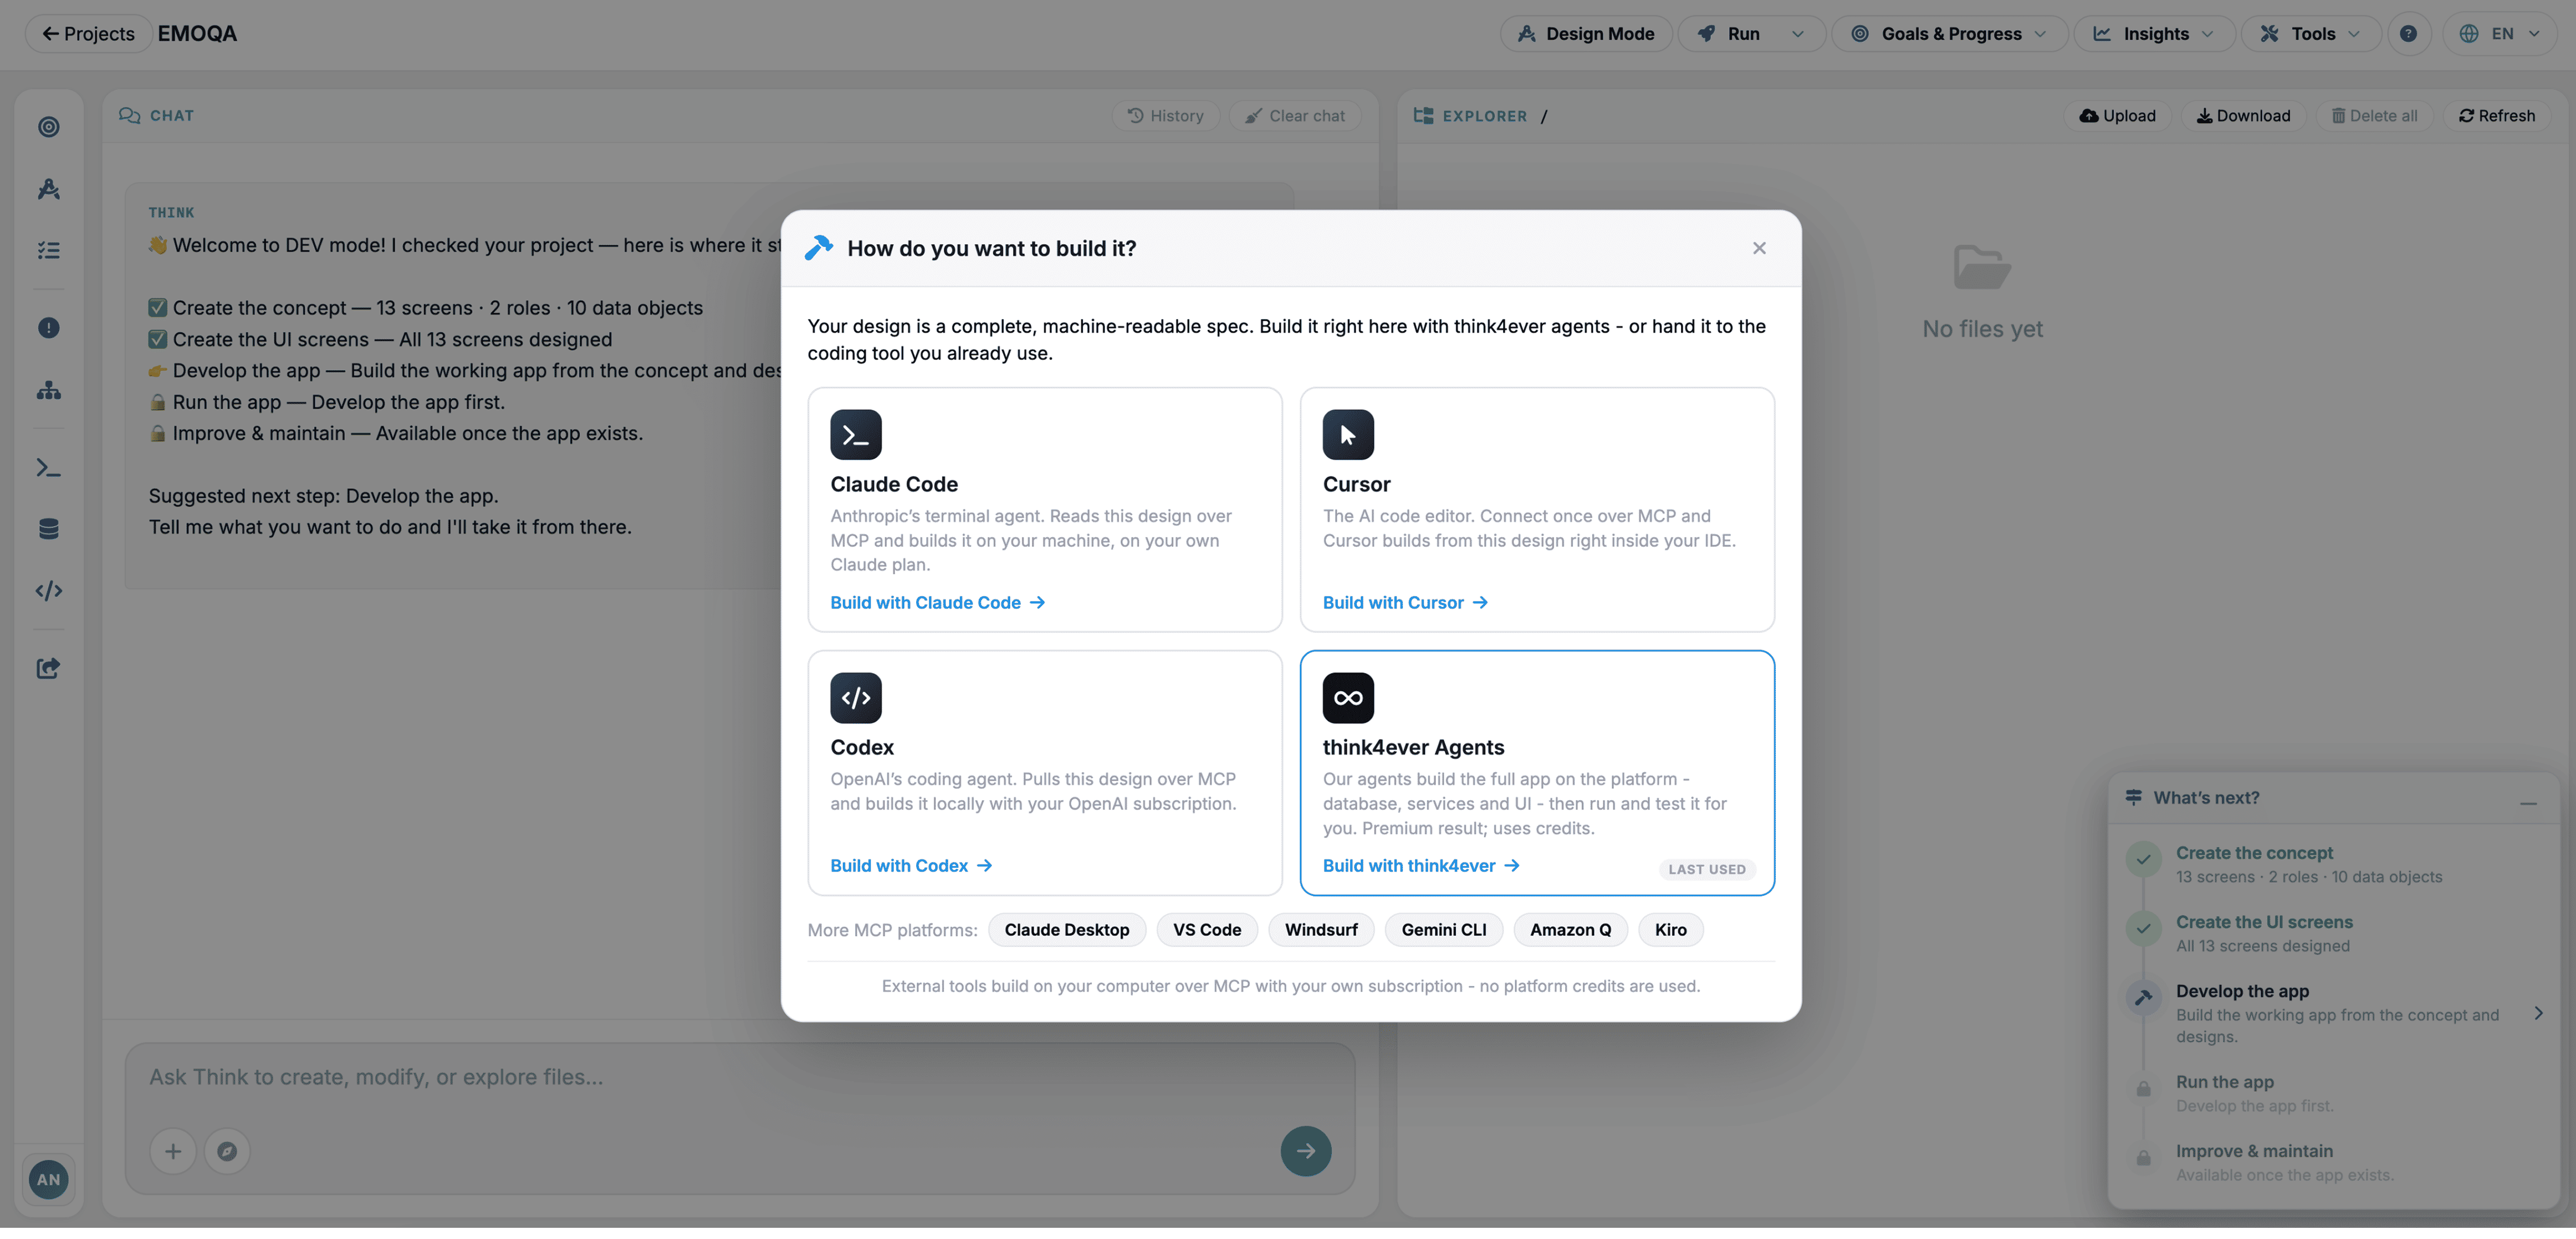This screenshot has height=1239, width=2576.
Task: Click the target icon in left sidebar
Action: 48,127
